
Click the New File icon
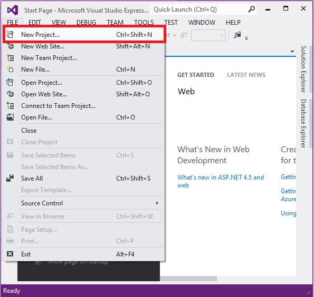tap(10, 69)
